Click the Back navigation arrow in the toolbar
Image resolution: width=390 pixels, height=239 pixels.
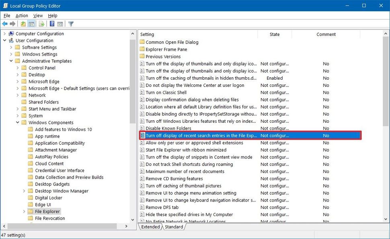[5, 23]
